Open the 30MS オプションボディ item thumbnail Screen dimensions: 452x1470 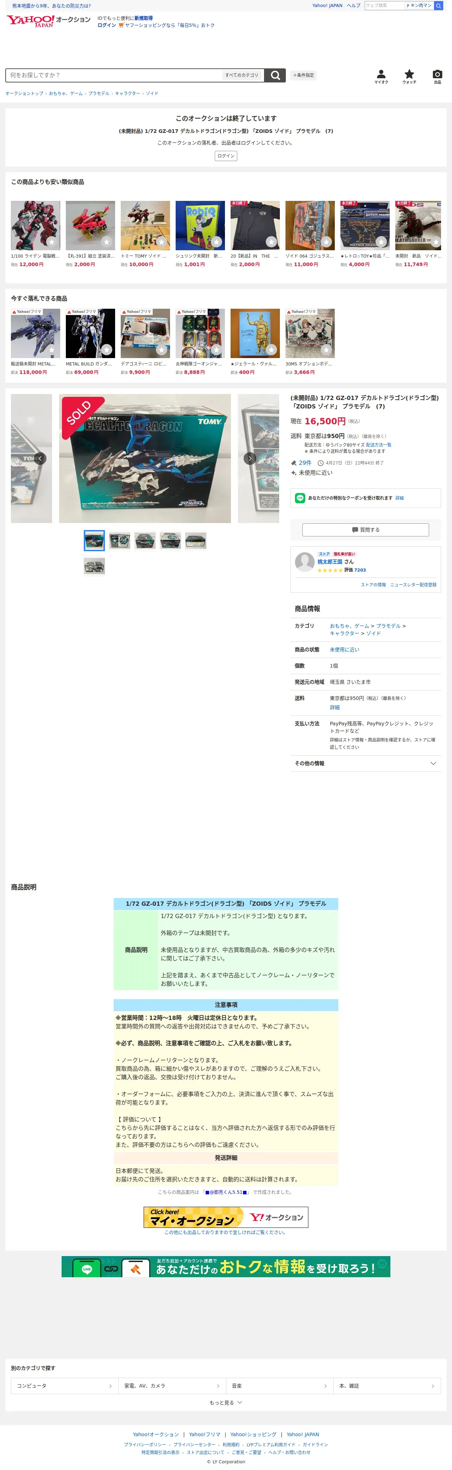(310, 333)
